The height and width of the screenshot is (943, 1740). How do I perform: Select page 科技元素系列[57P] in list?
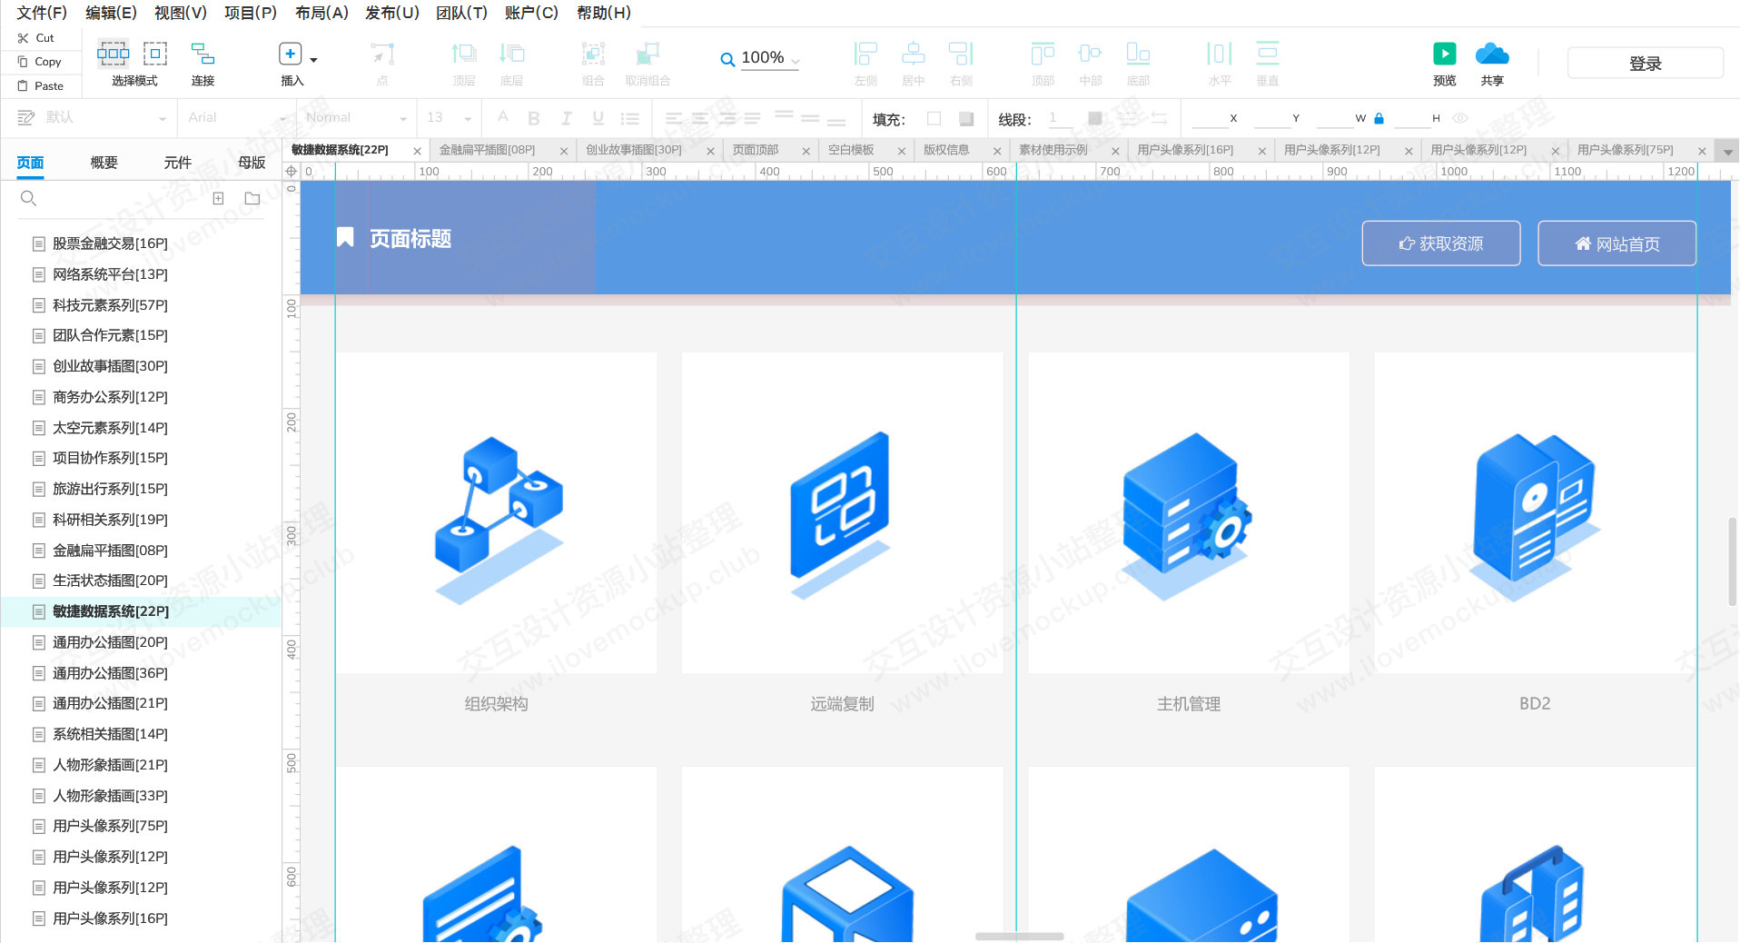[110, 305]
